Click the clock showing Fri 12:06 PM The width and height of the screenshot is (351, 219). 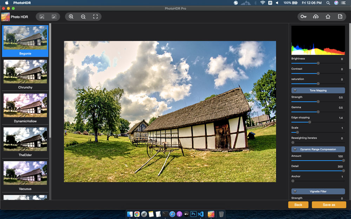coord(311,3)
